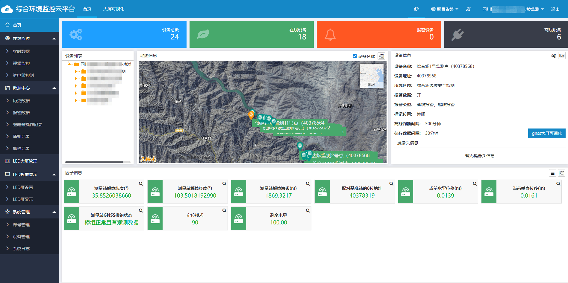Image resolution: width=568 pixels, height=283 pixels.
Task: Click the calendar icon in 地图信息 header
Action: (x=381, y=56)
